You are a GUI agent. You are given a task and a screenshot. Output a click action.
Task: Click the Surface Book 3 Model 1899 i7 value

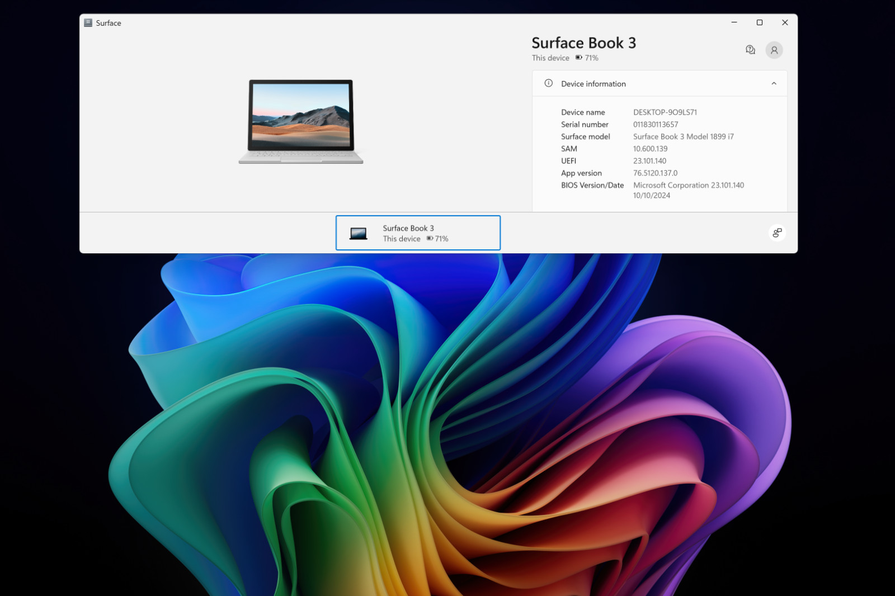(x=684, y=136)
